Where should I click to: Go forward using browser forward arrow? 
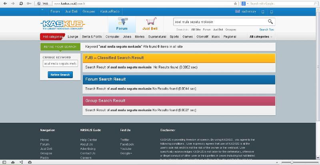coord(13,4)
